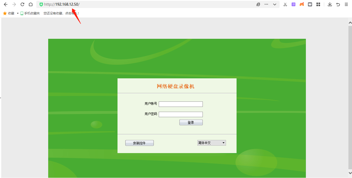Screen dimensions: 352x178
Task: Expand the 收藏 favorites dropdown arrow
Action: coord(18,13)
